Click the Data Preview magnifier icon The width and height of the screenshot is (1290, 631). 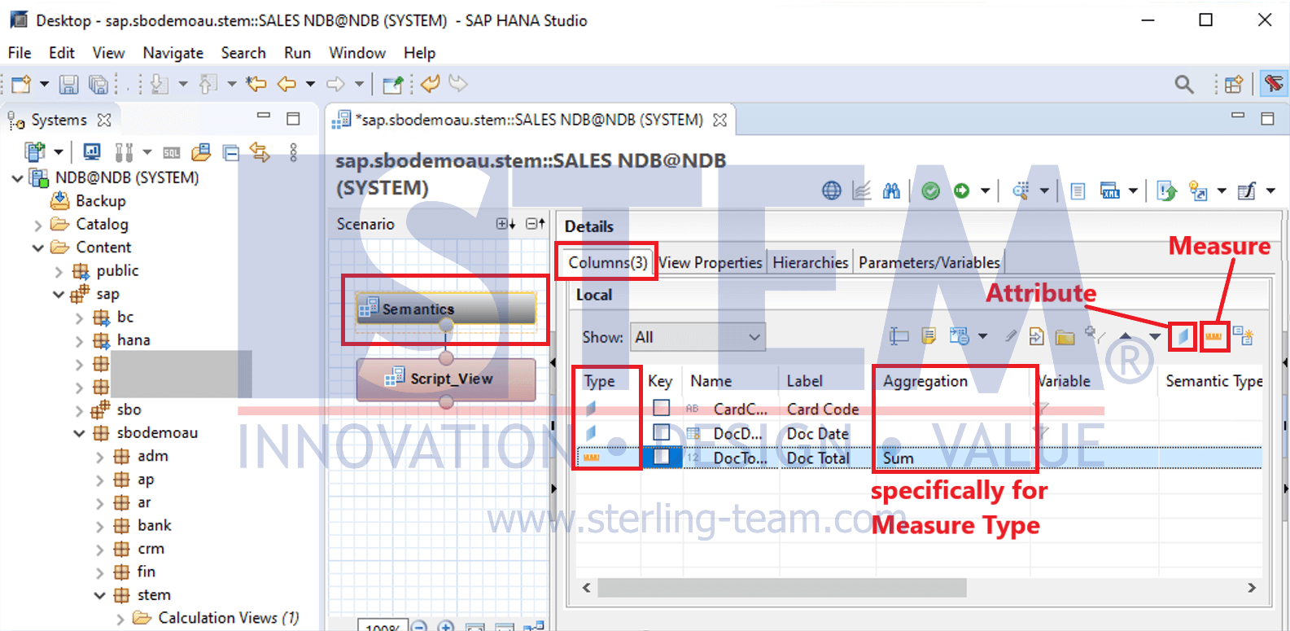point(1021,191)
